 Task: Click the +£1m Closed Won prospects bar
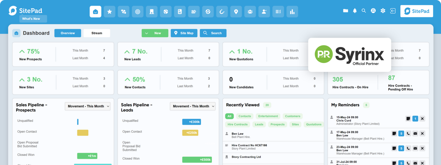click(87, 156)
